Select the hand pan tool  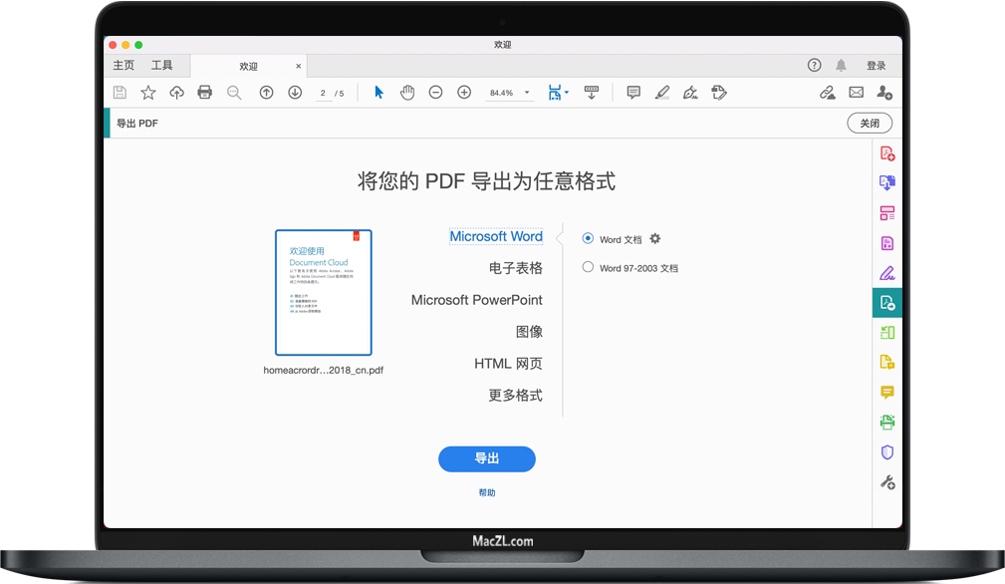point(407,93)
